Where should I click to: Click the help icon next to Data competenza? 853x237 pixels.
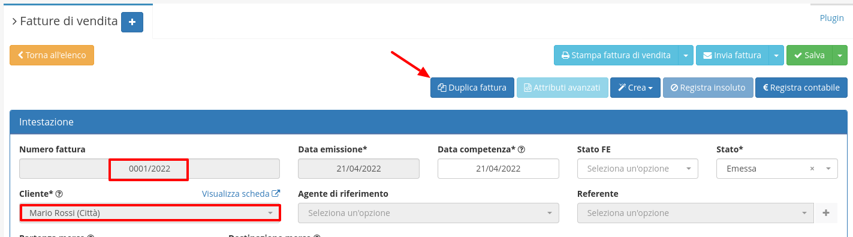(x=522, y=149)
